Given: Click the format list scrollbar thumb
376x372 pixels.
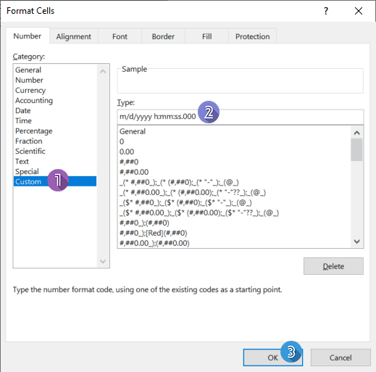Looking at the screenshot, I should coord(356,149).
